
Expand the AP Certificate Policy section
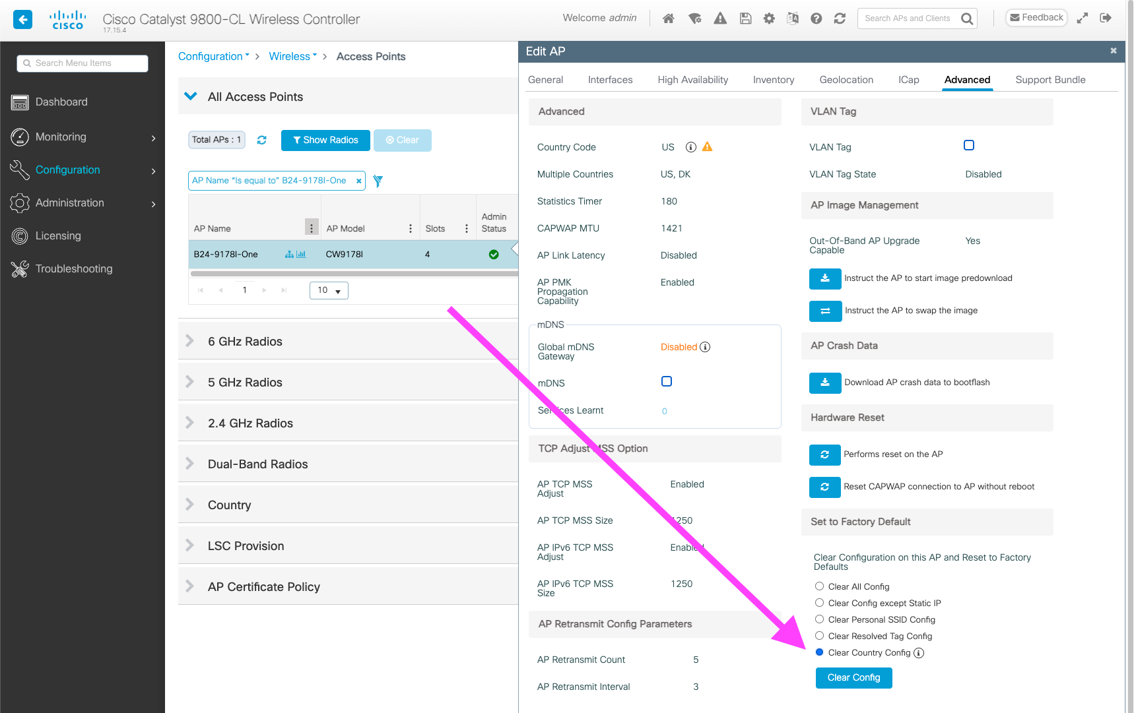263,587
